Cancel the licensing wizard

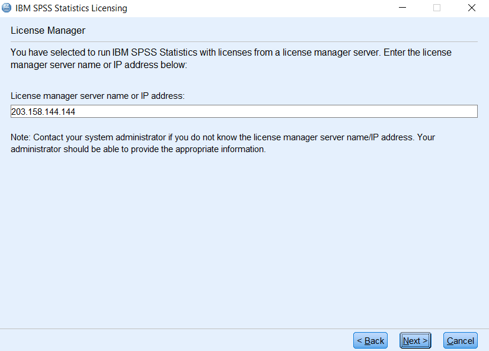461,340
